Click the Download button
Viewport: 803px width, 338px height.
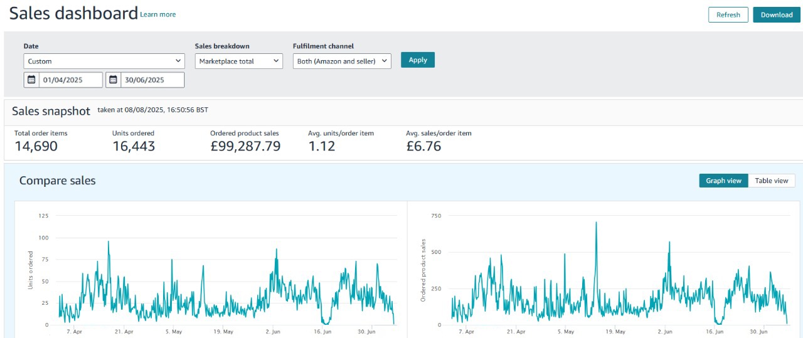[x=777, y=15]
